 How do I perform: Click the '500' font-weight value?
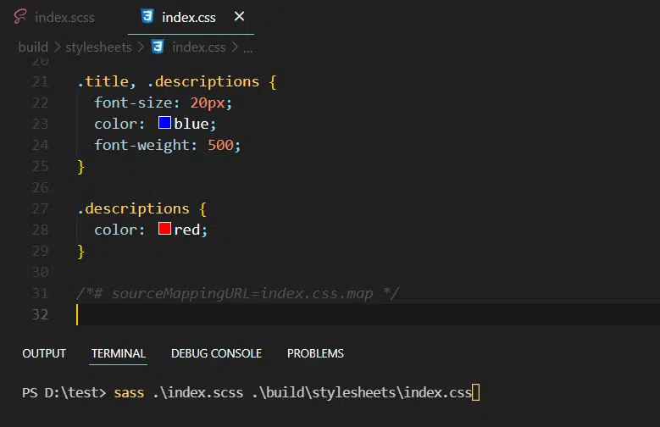220,145
